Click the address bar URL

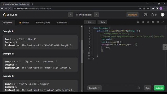pyautogui.click(x=34, y=9)
